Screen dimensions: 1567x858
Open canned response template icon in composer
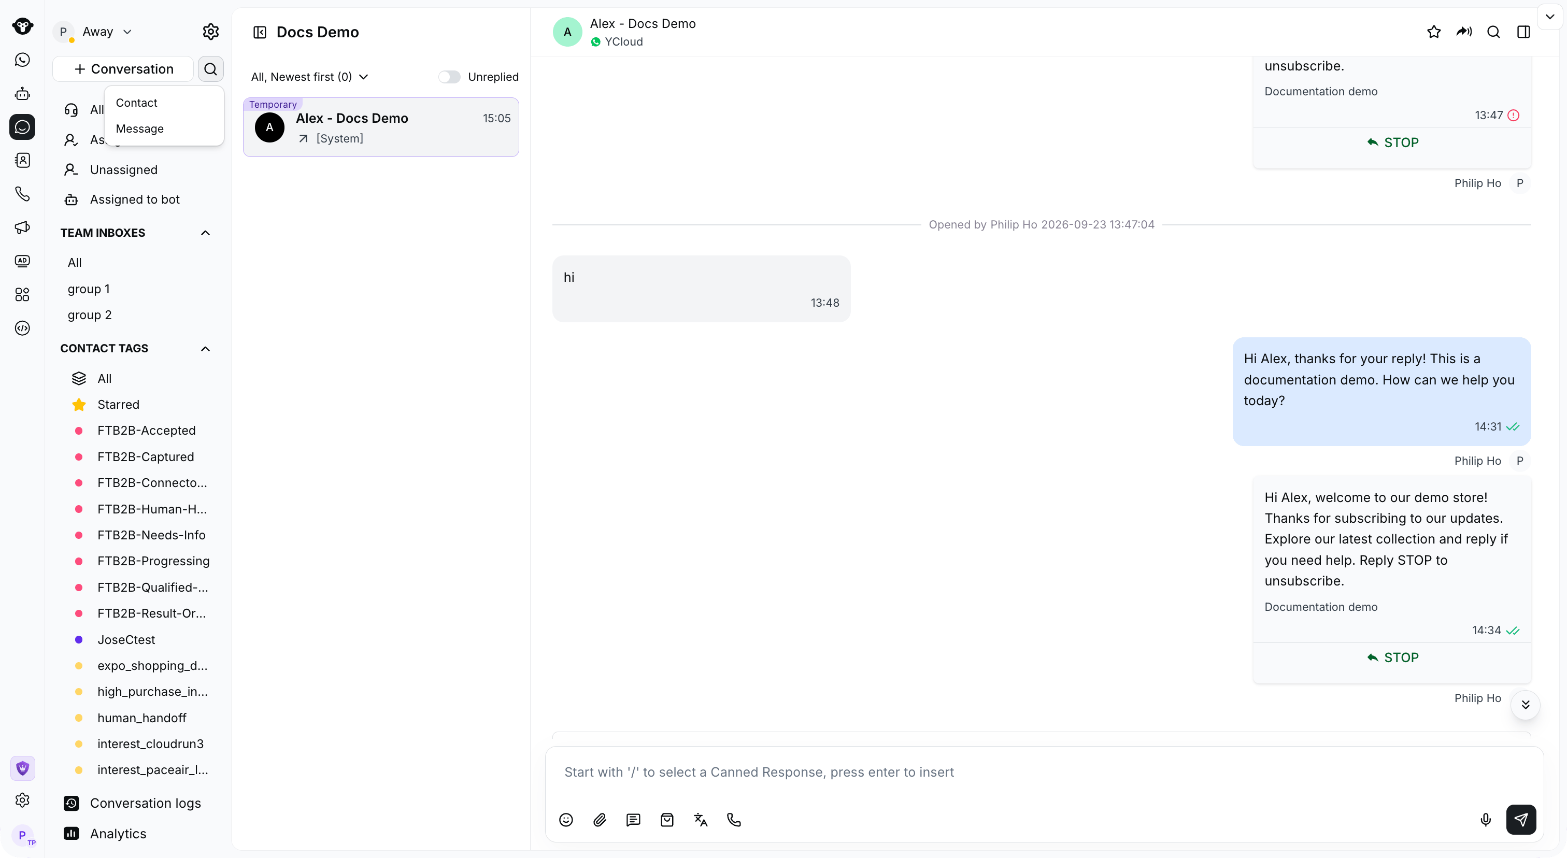633,820
